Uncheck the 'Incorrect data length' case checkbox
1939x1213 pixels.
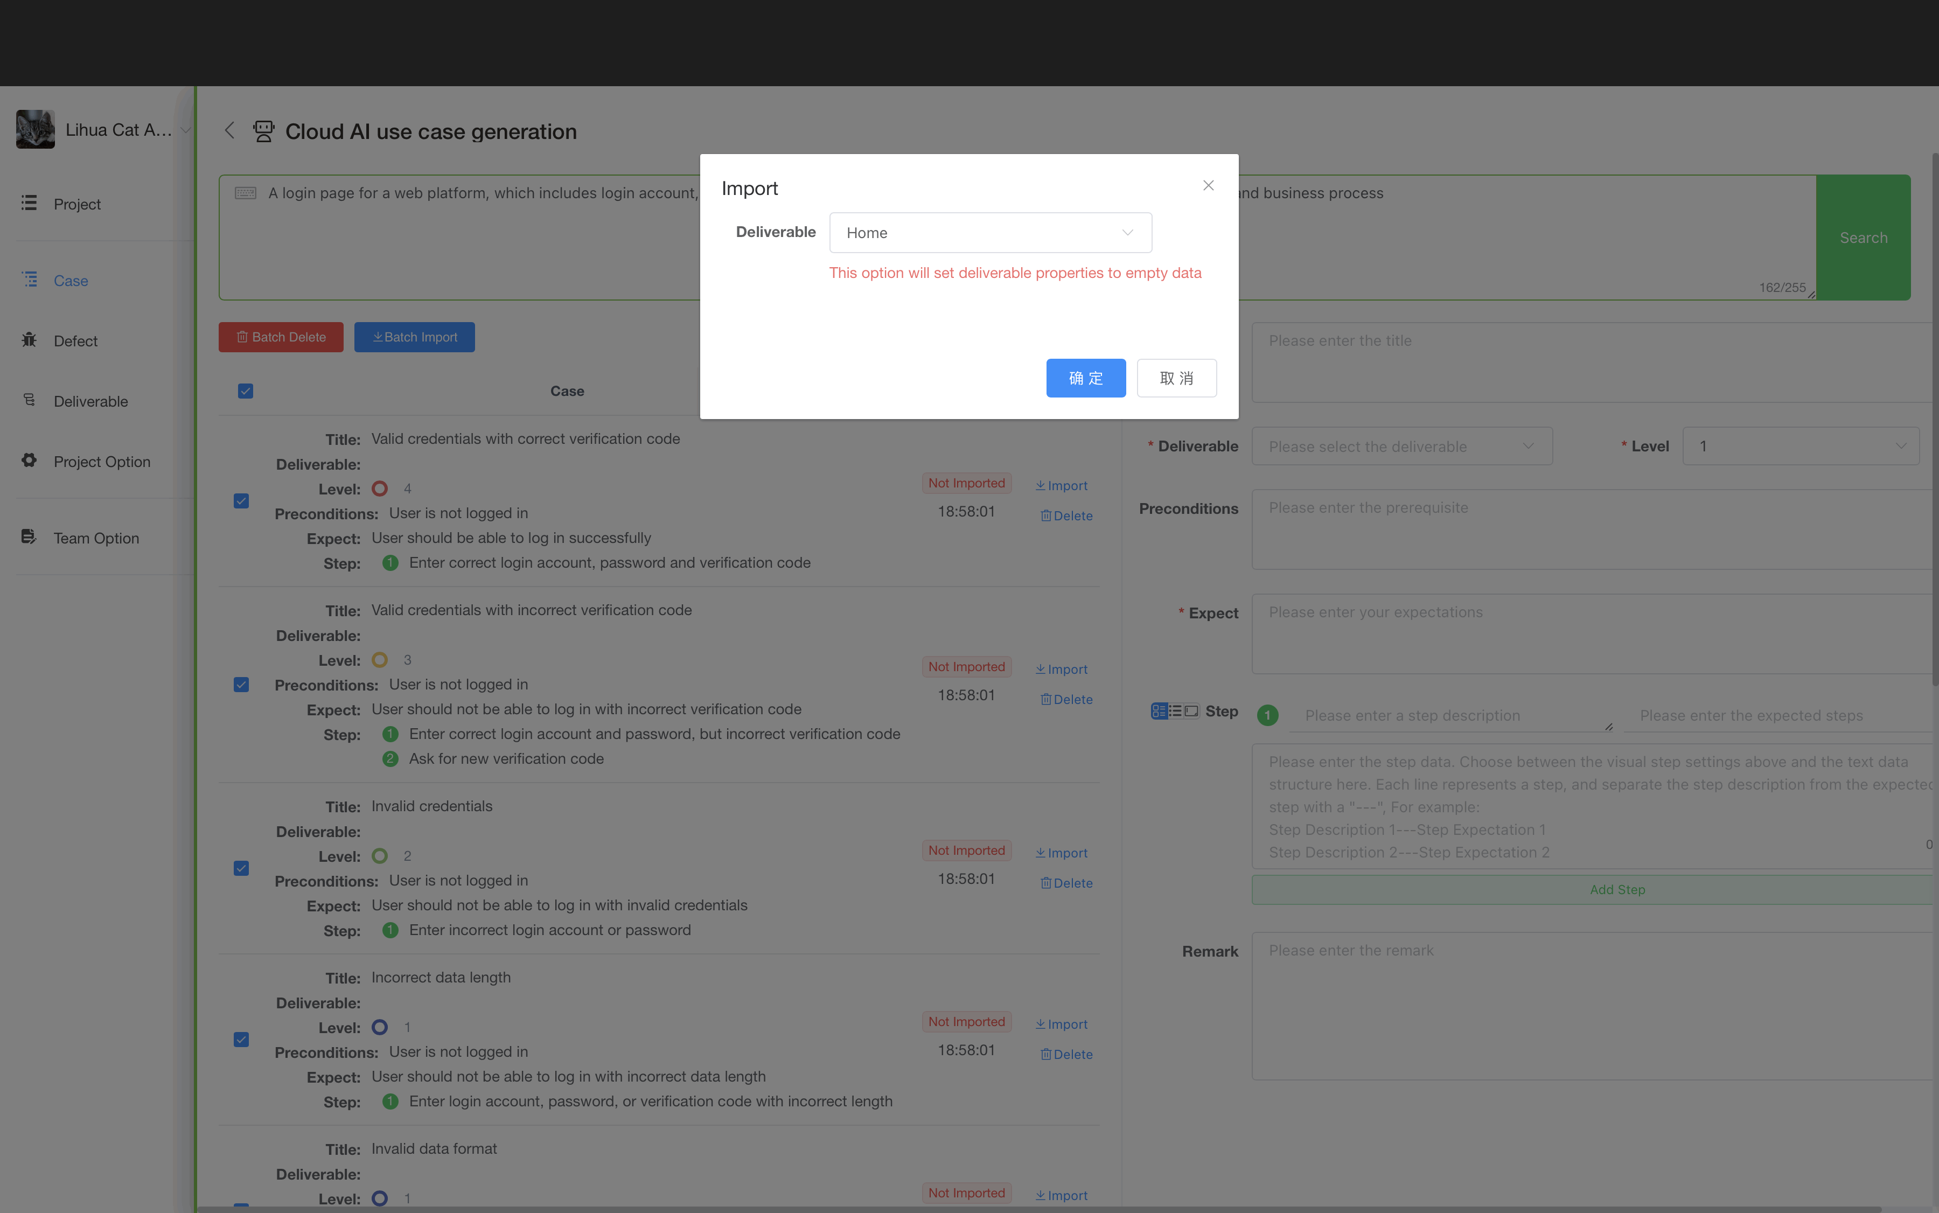241,1040
